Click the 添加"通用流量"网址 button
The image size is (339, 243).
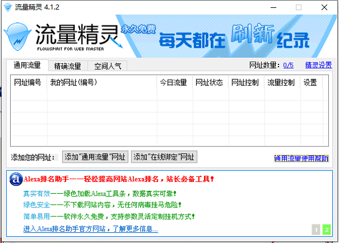coord(95,157)
